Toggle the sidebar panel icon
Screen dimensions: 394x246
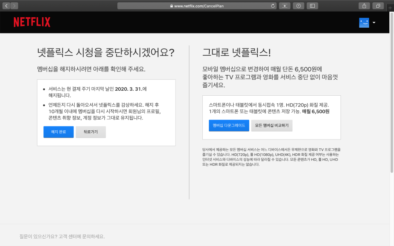point(312,6)
